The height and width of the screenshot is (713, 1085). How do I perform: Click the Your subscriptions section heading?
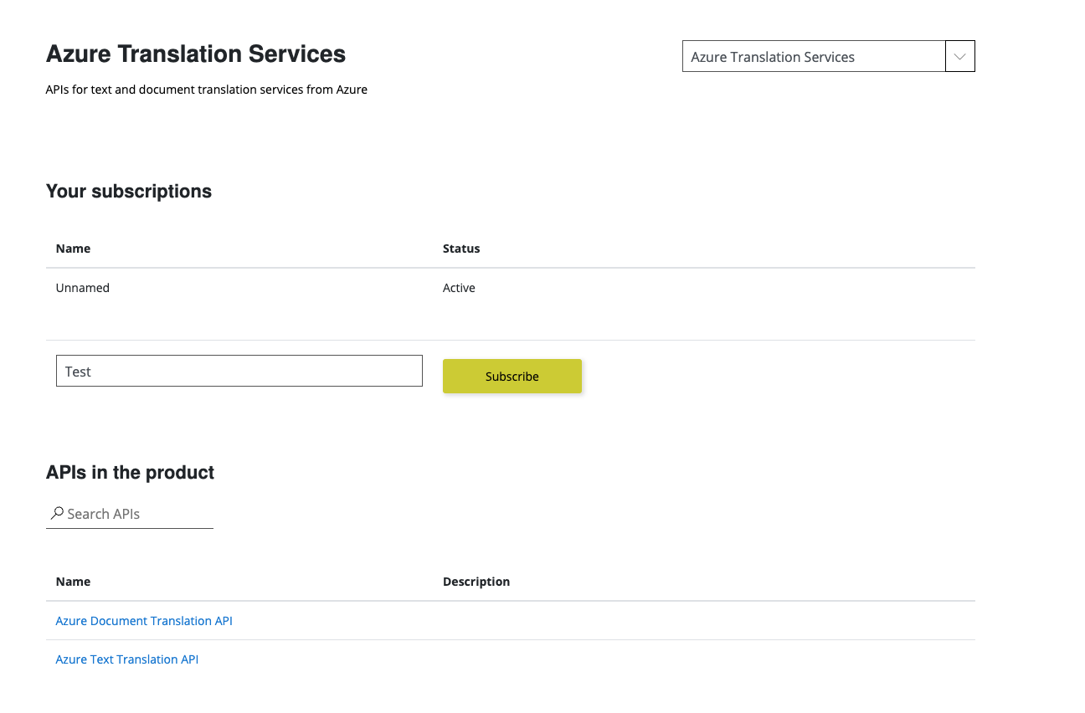[x=129, y=192]
